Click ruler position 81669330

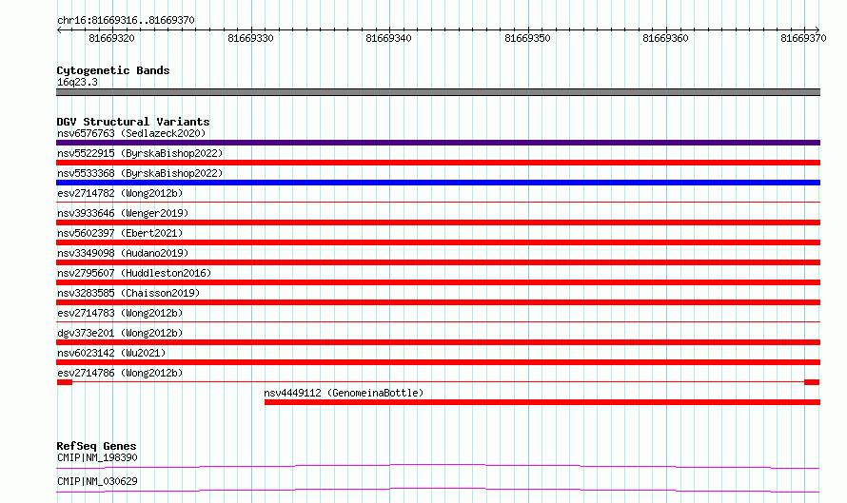250,38
